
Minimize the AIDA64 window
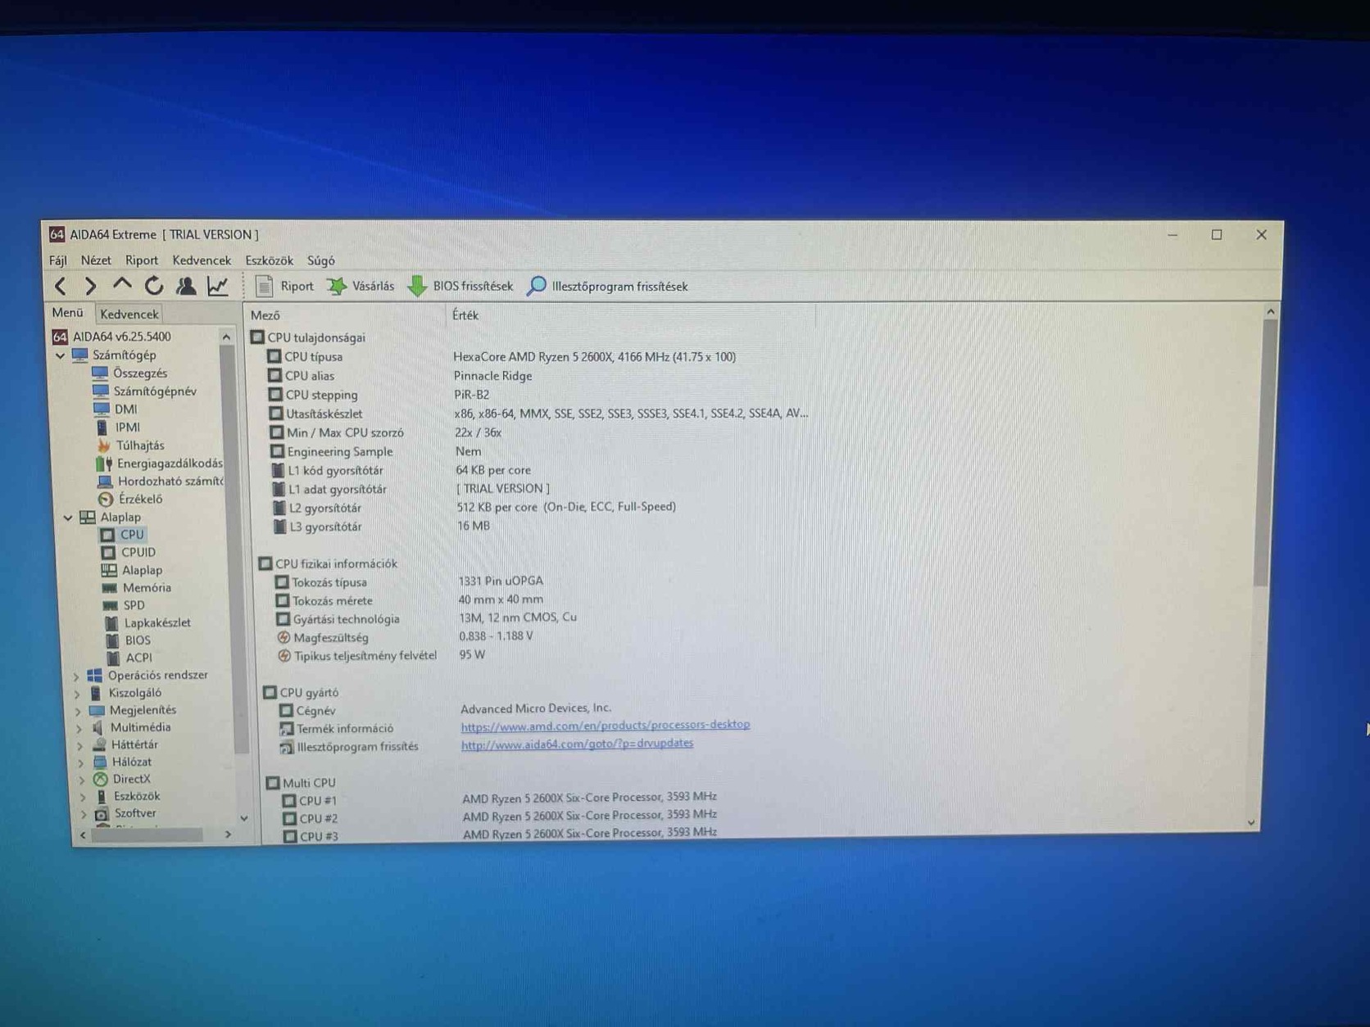pos(1173,235)
